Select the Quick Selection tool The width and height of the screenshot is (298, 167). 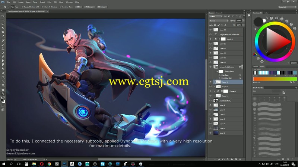3,28
